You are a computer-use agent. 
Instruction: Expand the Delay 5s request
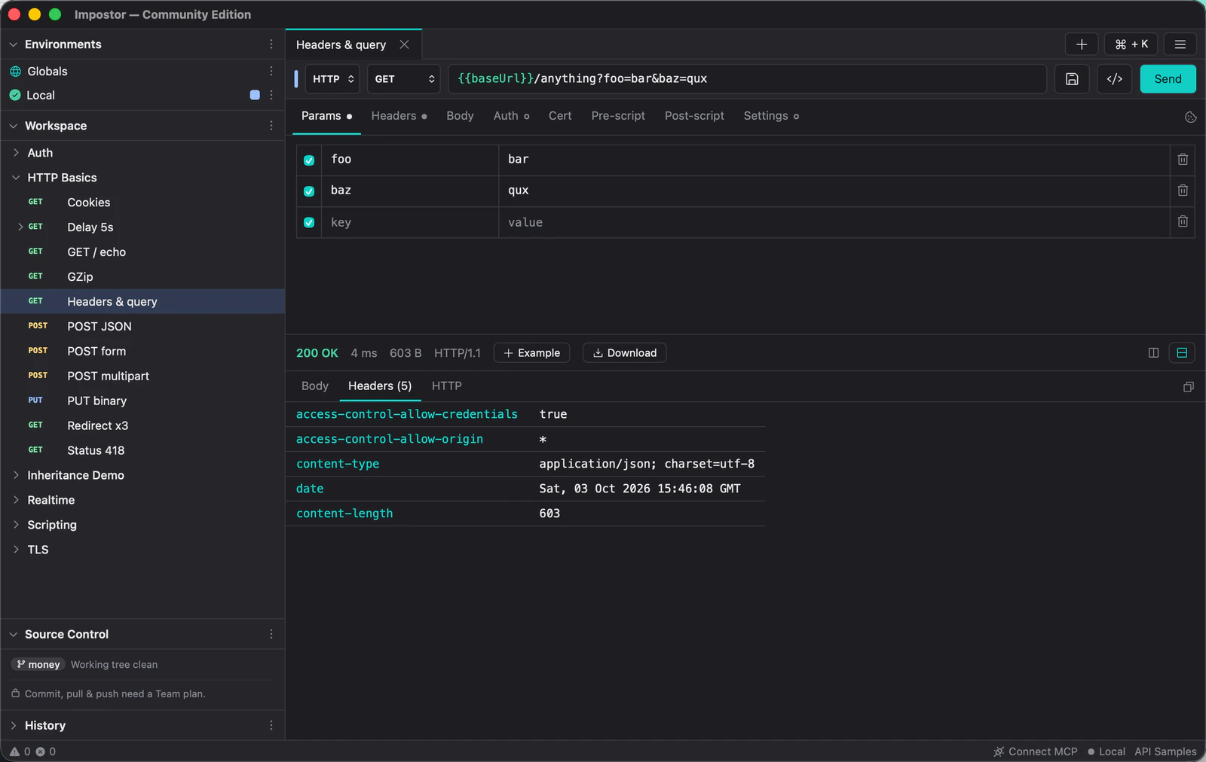pos(20,227)
